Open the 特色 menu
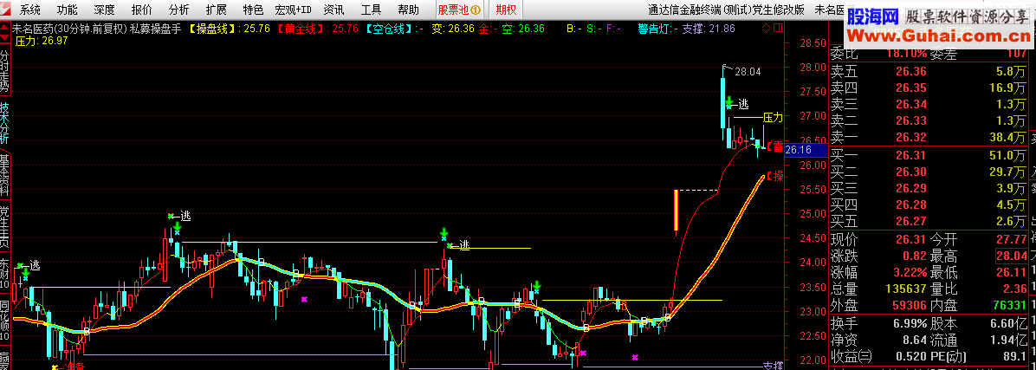This screenshot has height=370, width=1036. (x=253, y=10)
